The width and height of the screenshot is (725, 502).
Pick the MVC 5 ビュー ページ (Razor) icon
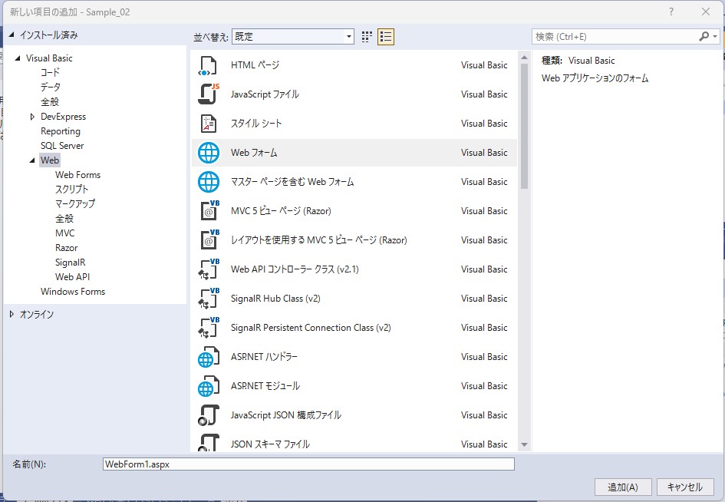point(208,211)
